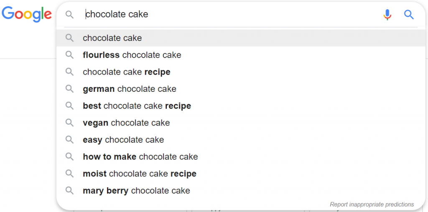The width and height of the screenshot is (428, 212).
Task: Choose best chocolate cake recipe suggestion
Action: pyautogui.click(x=241, y=106)
